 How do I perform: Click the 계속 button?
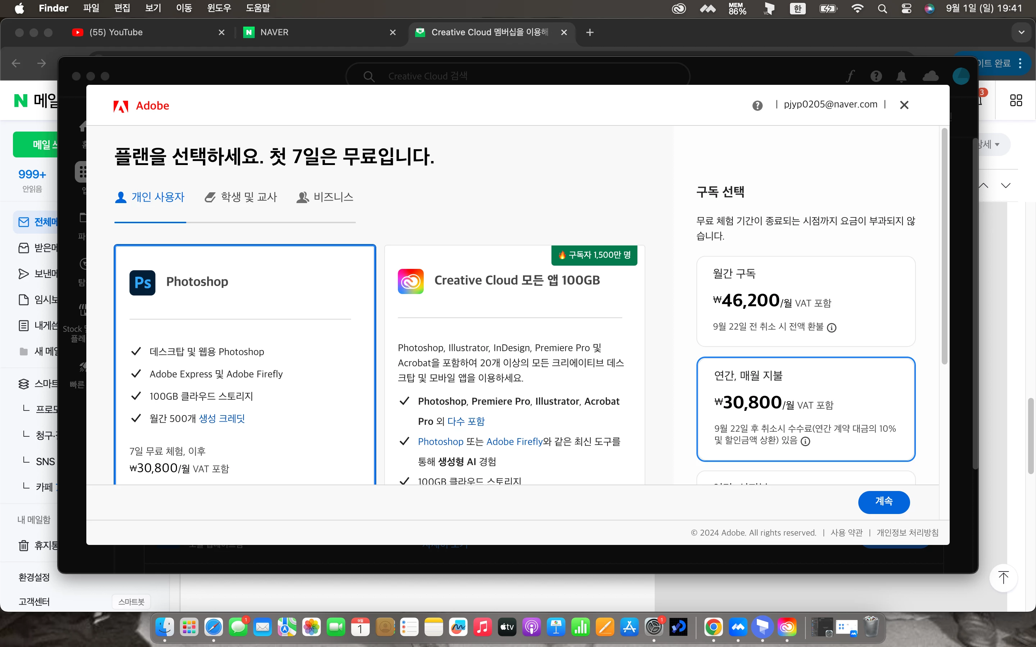tap(883, 502)
